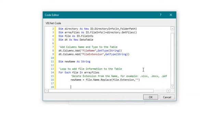Click 'For Each file In arrayFiles' line
This screenshot has width=219, height=123.
(x=79, y=72)
